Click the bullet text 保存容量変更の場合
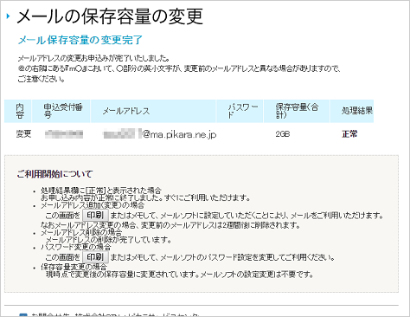 click(74, 267)
